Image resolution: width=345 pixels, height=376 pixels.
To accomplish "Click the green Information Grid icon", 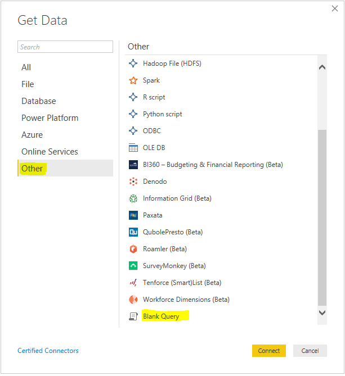I will pyautogui.click(x=133, y=198).
